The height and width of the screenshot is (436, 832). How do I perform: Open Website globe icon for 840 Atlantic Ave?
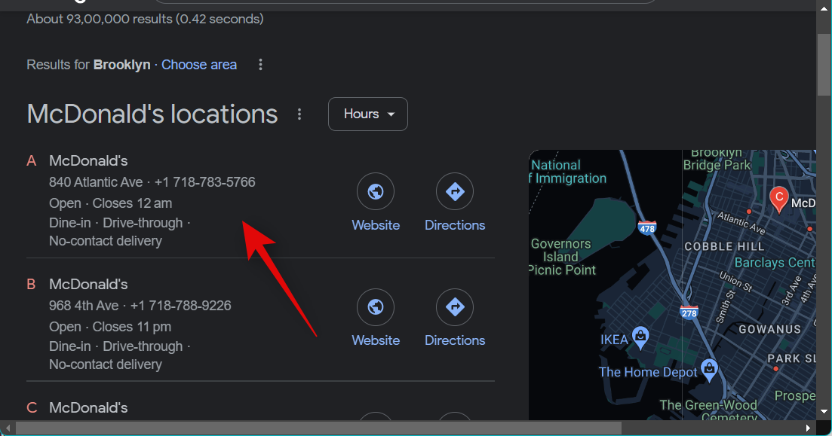376,192
